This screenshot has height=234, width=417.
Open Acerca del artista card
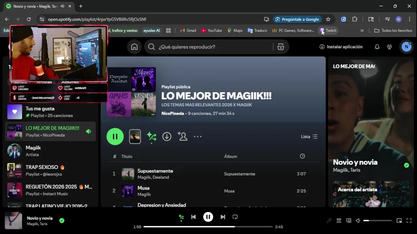371,194
